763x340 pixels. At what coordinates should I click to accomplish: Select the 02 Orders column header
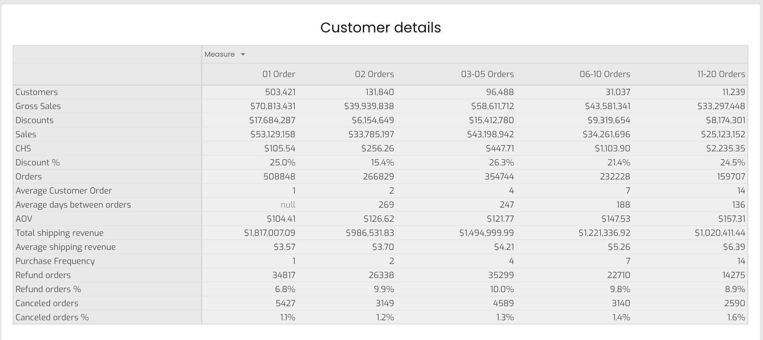point(374,74)
